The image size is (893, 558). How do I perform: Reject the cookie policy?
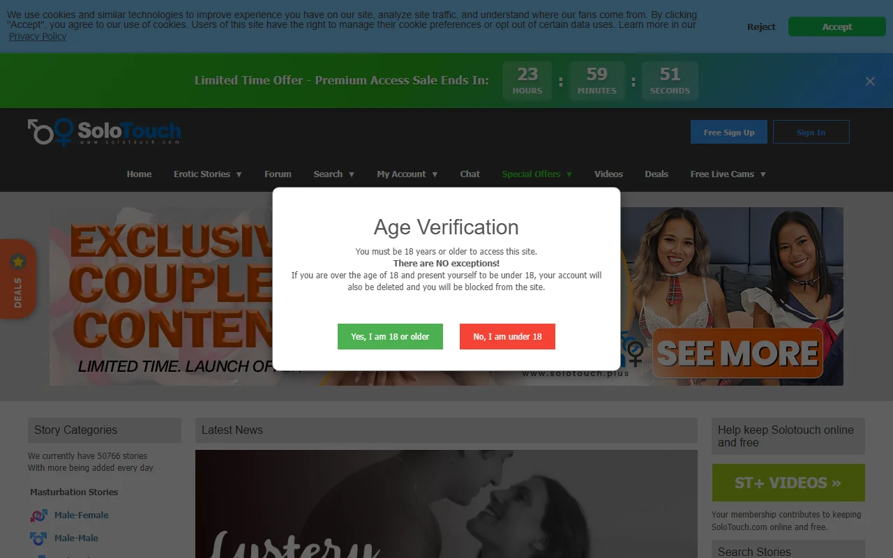click(760, 27)
